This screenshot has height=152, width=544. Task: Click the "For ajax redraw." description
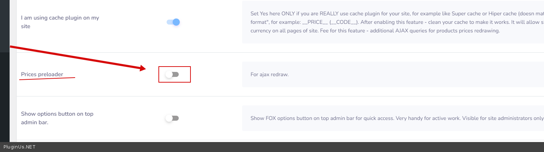[270, 75]
